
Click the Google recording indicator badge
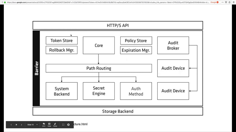click(x=214, y=2)
